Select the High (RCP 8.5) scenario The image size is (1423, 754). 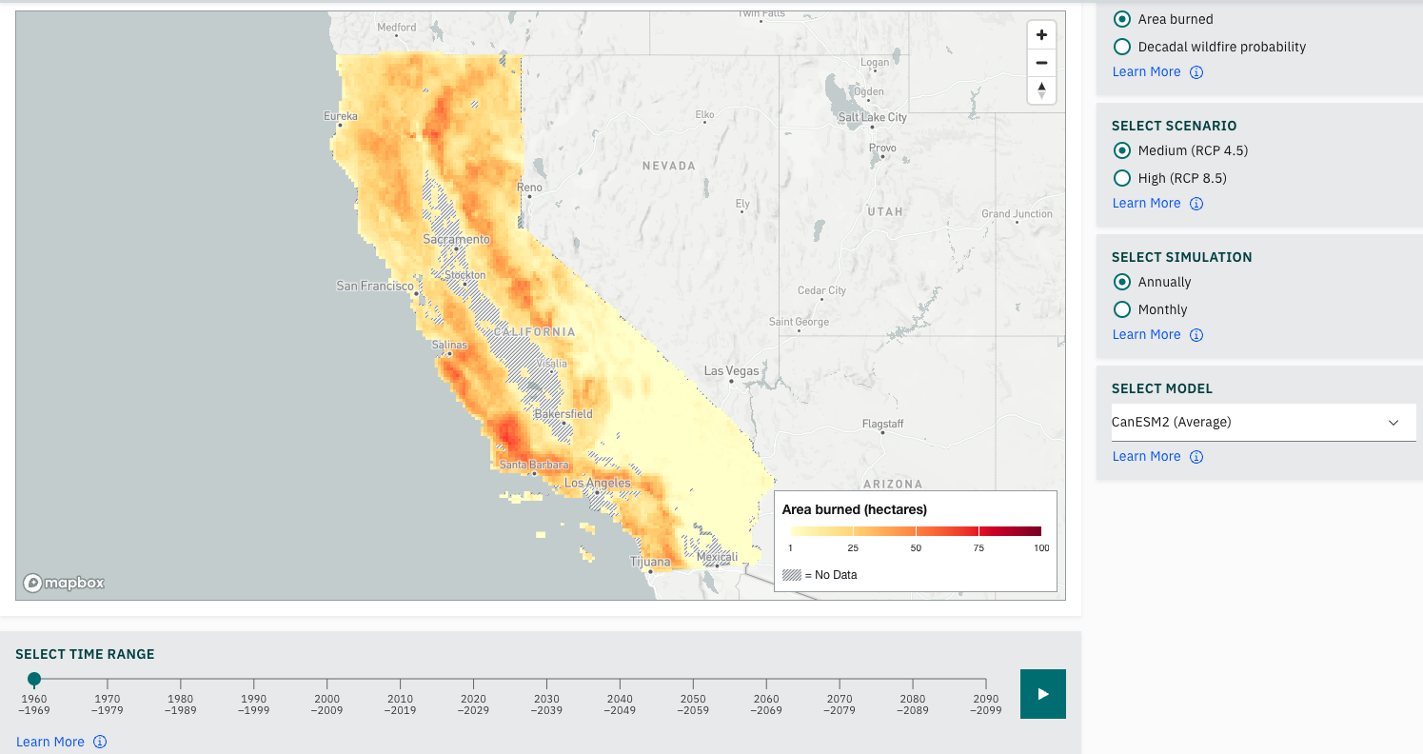point(1121,178)
